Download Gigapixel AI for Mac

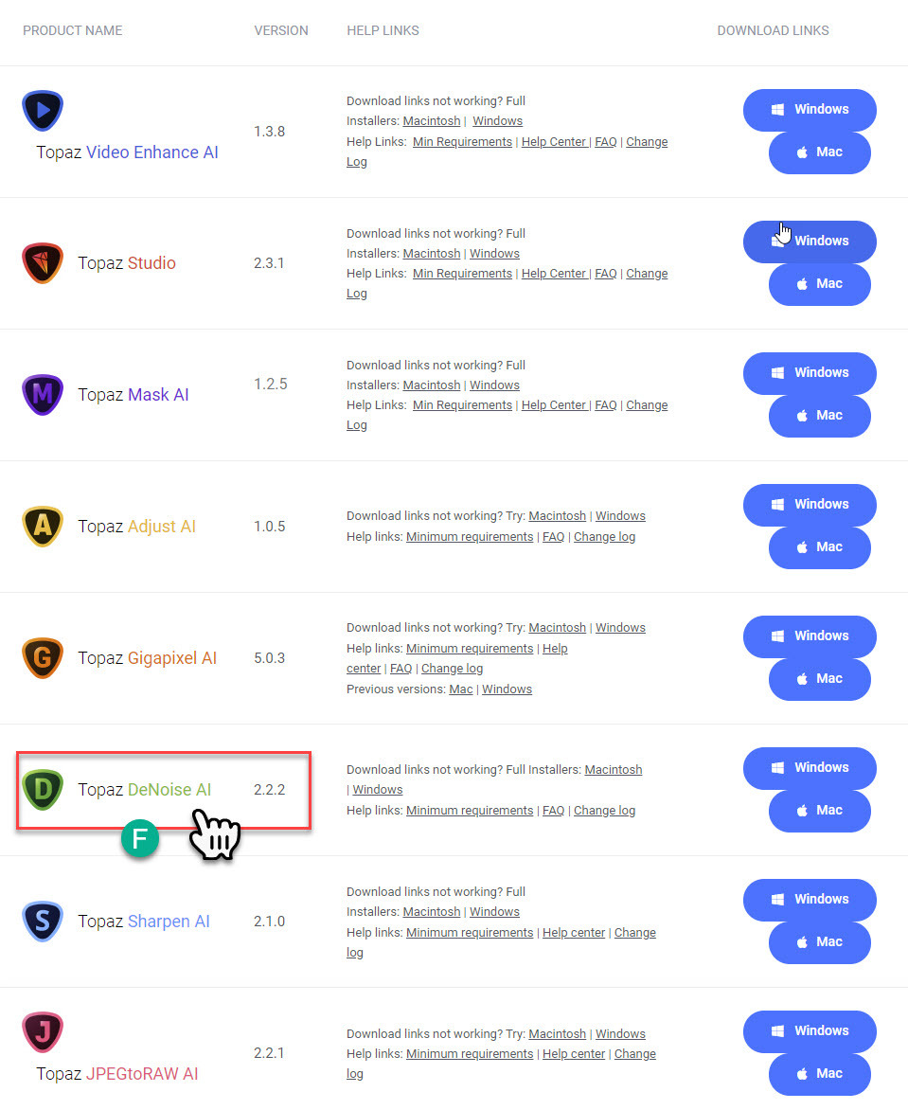pyautogui.click(x=820, y=679)
